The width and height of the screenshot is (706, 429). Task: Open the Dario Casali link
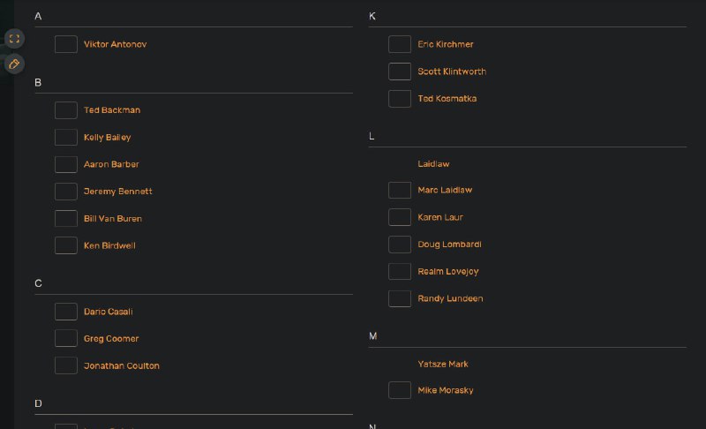(x=108, y=312)
